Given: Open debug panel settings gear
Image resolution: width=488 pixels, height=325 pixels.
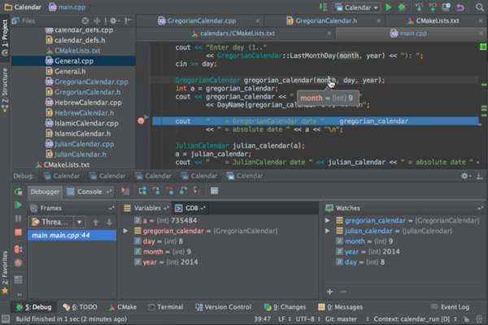Looking at the screenshot, I should pos(464,176).
